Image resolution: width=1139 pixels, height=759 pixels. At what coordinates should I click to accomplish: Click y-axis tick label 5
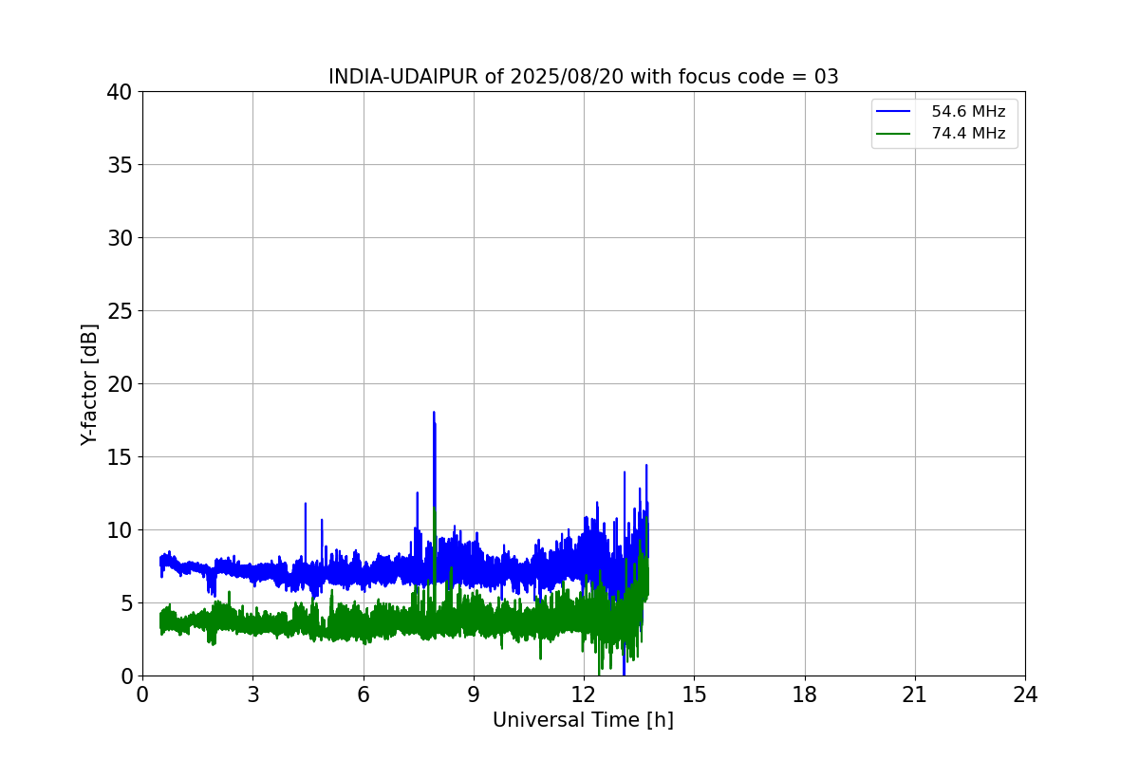pos(127,603)
